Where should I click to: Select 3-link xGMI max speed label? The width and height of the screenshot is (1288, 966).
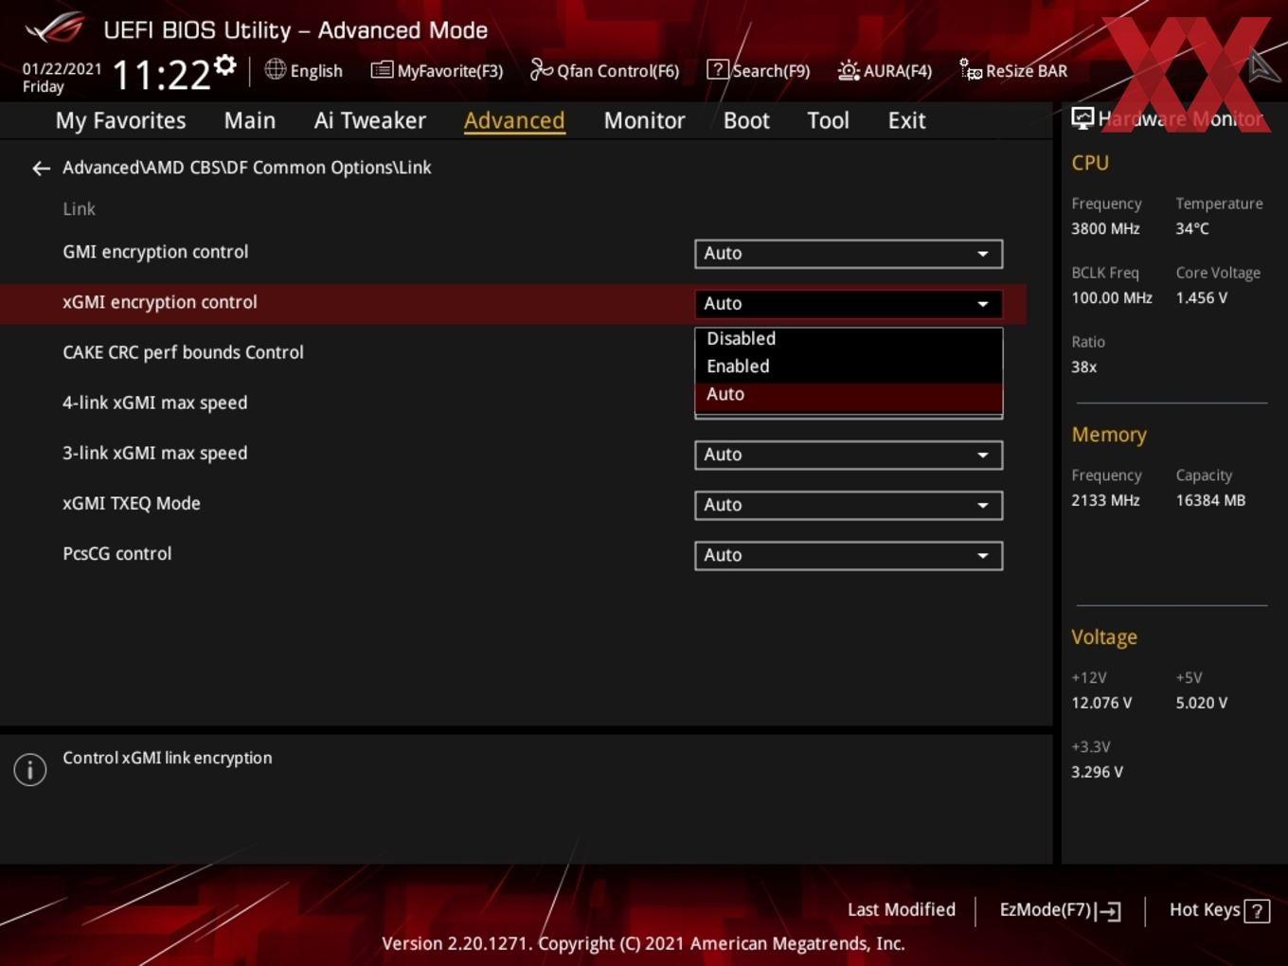154,453
